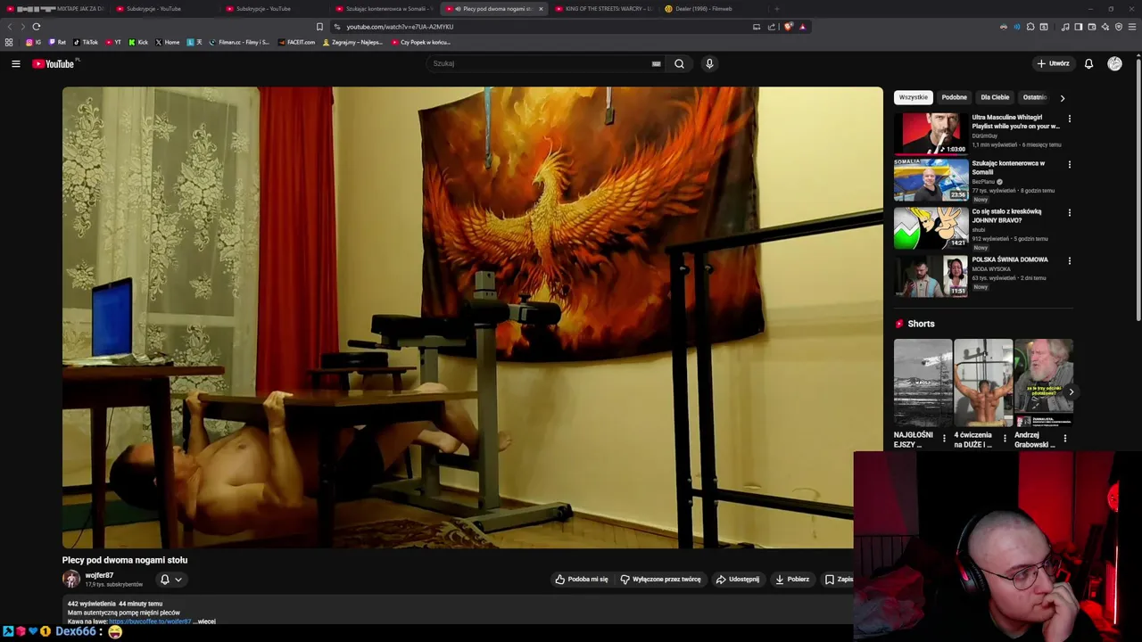This screenshot has height=642, width=1142.
Task: Switch to KING OF THE STREETS browser tab
Action: tap(603, 9)
